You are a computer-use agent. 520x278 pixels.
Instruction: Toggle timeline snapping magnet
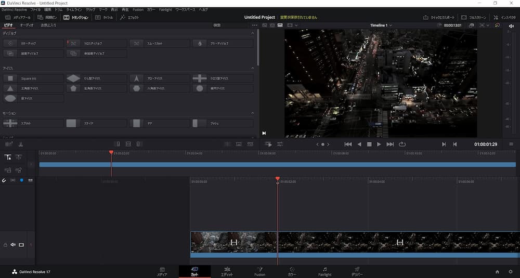tap(4, 180)
